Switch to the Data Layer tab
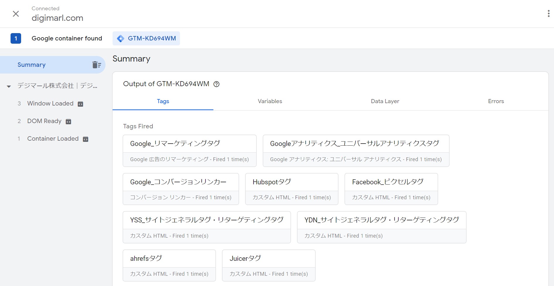The height and width of the screenshot is (286, 554). pyautogui.click(x=385, y=101)
